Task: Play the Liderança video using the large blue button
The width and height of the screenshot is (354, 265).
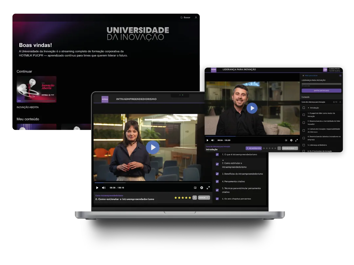Action: coord(252,108)
